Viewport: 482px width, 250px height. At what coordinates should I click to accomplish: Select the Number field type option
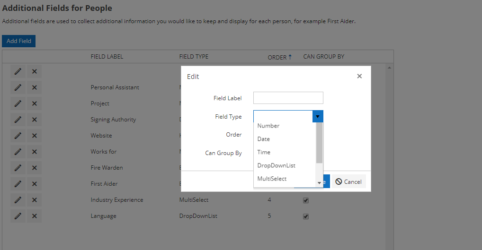pyautogui.click(x=268, y=126)
